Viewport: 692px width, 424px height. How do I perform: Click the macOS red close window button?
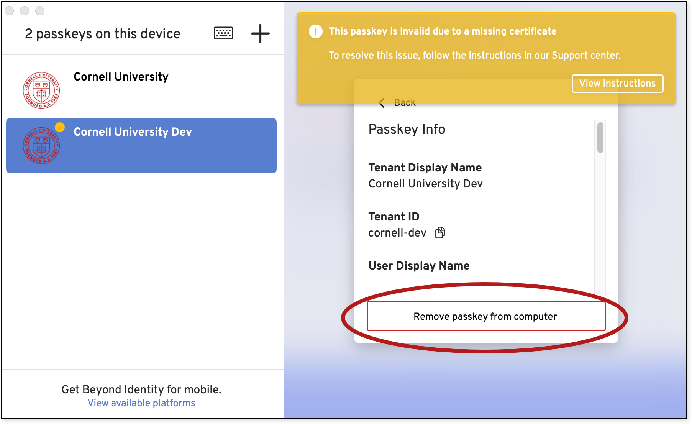(10, 11)
